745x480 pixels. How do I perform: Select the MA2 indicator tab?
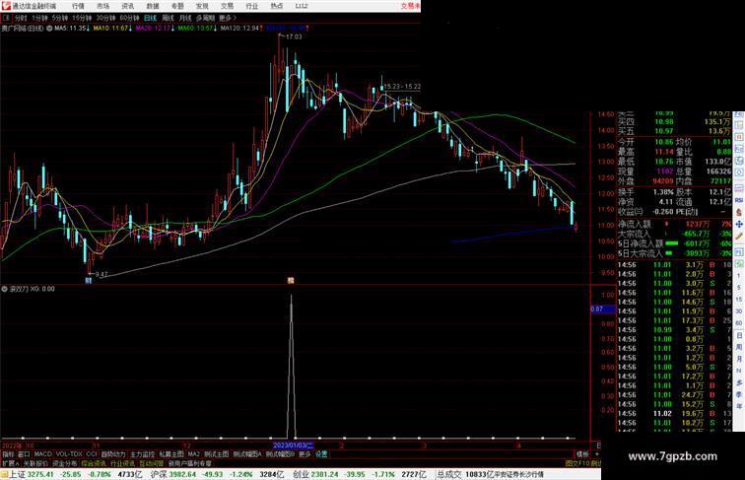pos(194,454)
